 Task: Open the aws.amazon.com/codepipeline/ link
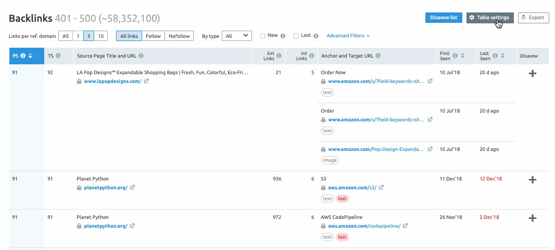pos(364,226)
